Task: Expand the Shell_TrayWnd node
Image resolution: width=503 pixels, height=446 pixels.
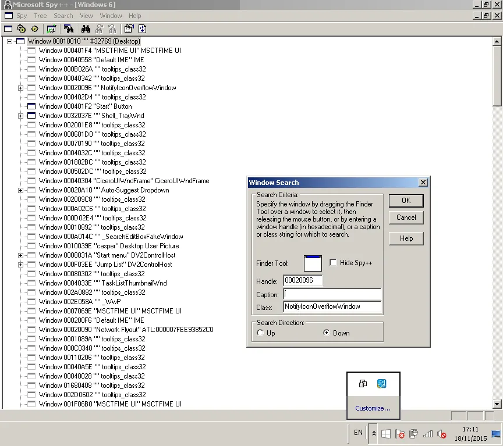Action: click(20, 116)
